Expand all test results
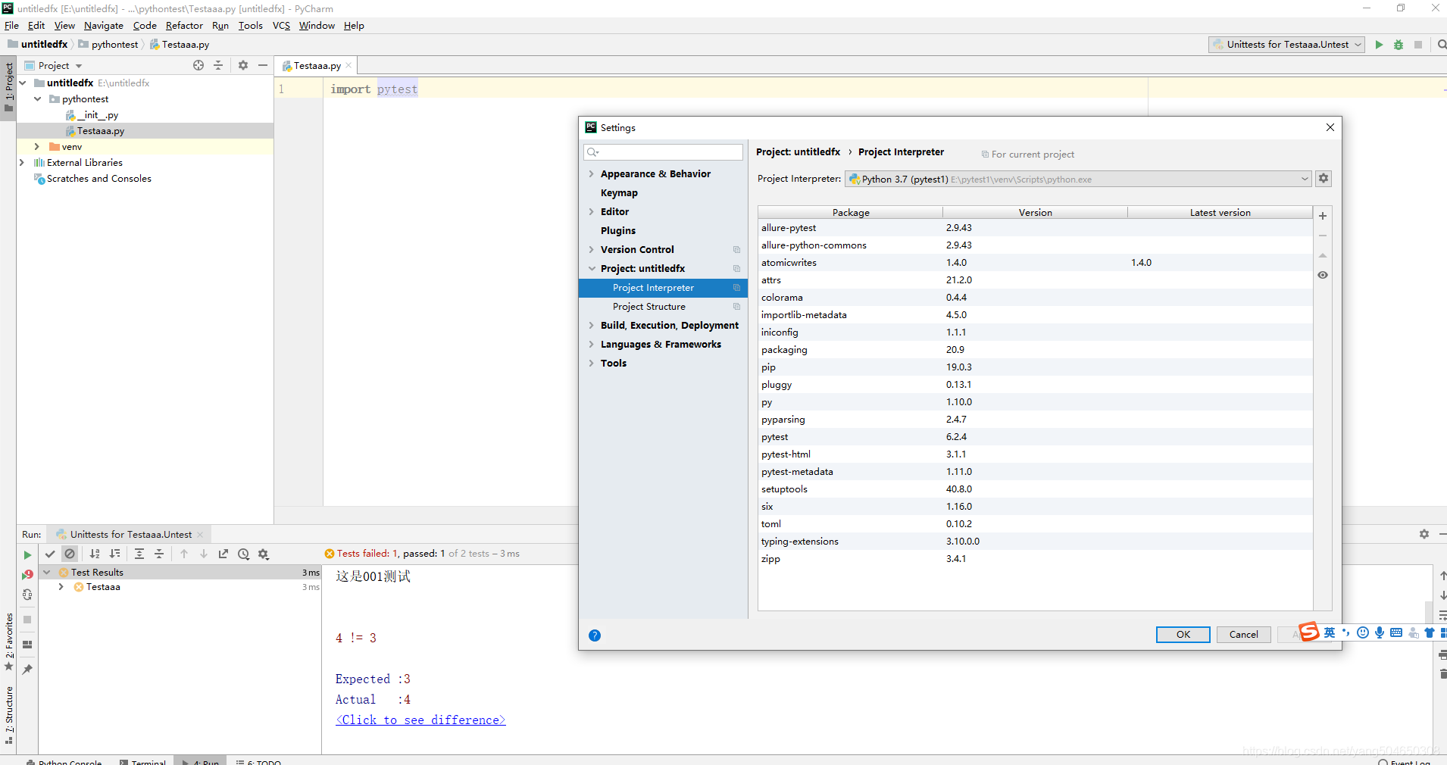 click(x=139, y=554)
